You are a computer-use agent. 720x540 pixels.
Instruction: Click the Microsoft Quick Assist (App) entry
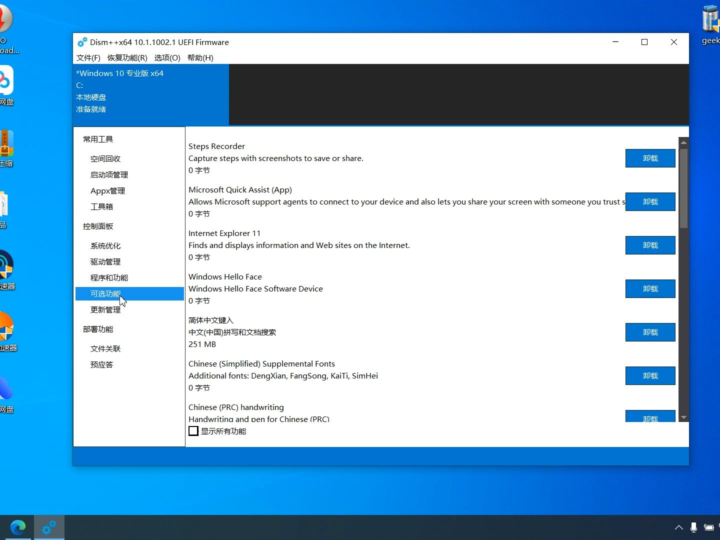click(240, 190)
